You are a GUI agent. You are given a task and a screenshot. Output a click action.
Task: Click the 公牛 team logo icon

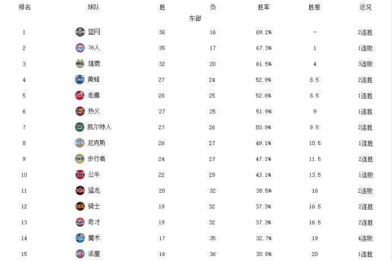80,175
